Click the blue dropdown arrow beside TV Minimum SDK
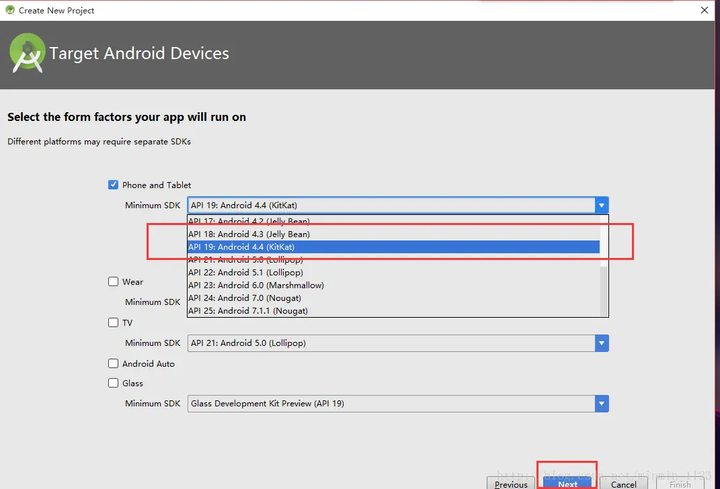 pos(601,343)
